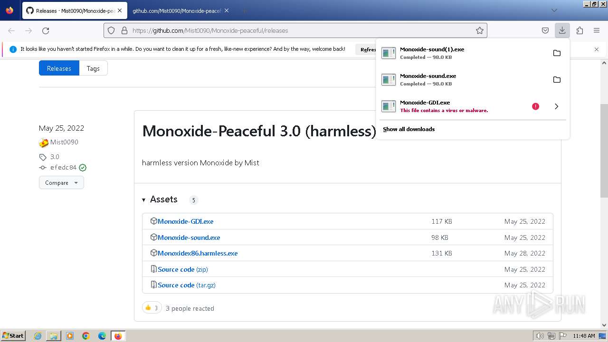The height and width of the screenshot is (342, 608).
Task: Click the tracking protection shield icon
Action: (111, 30)
